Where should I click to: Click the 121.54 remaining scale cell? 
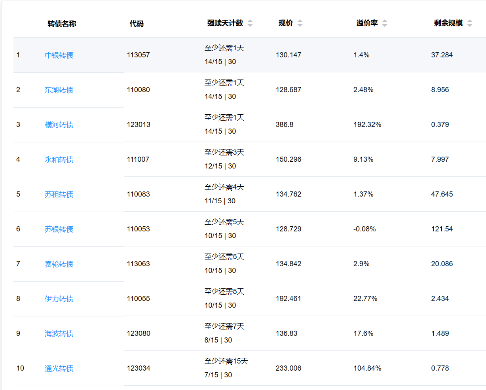coord(442,229)
